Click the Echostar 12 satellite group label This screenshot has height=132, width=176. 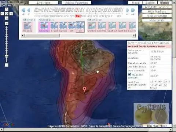pos(95,20)
